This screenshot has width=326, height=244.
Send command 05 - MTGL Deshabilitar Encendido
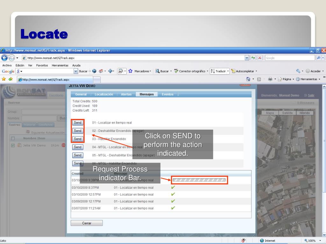pos(78,155)
